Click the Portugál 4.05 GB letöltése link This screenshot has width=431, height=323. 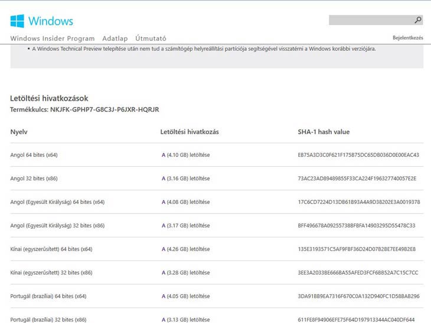[x=185, y=296]
